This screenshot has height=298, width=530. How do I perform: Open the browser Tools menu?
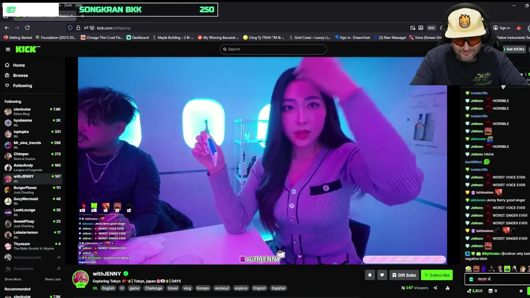point(68,5)
